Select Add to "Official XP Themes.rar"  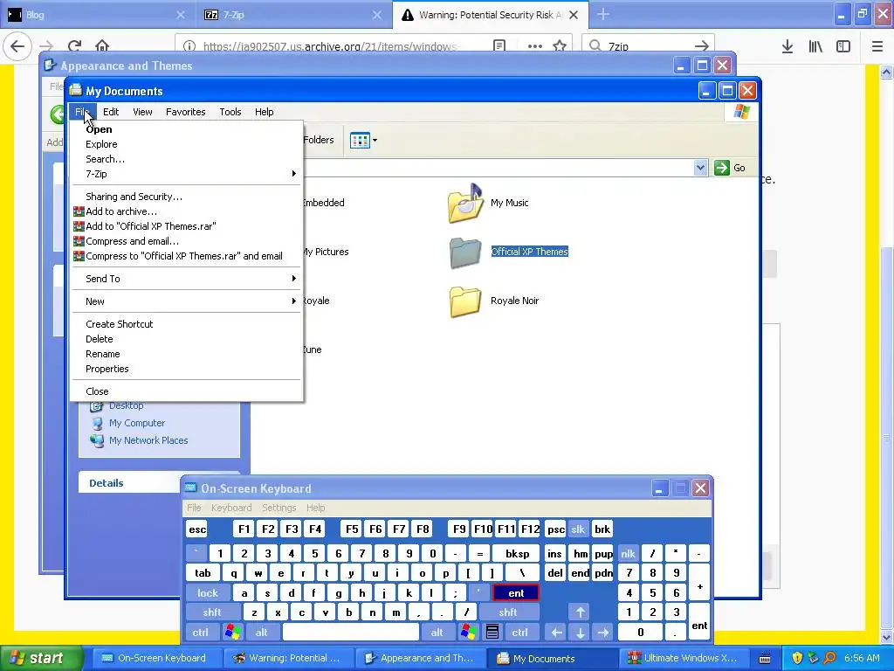coord(186,226)
